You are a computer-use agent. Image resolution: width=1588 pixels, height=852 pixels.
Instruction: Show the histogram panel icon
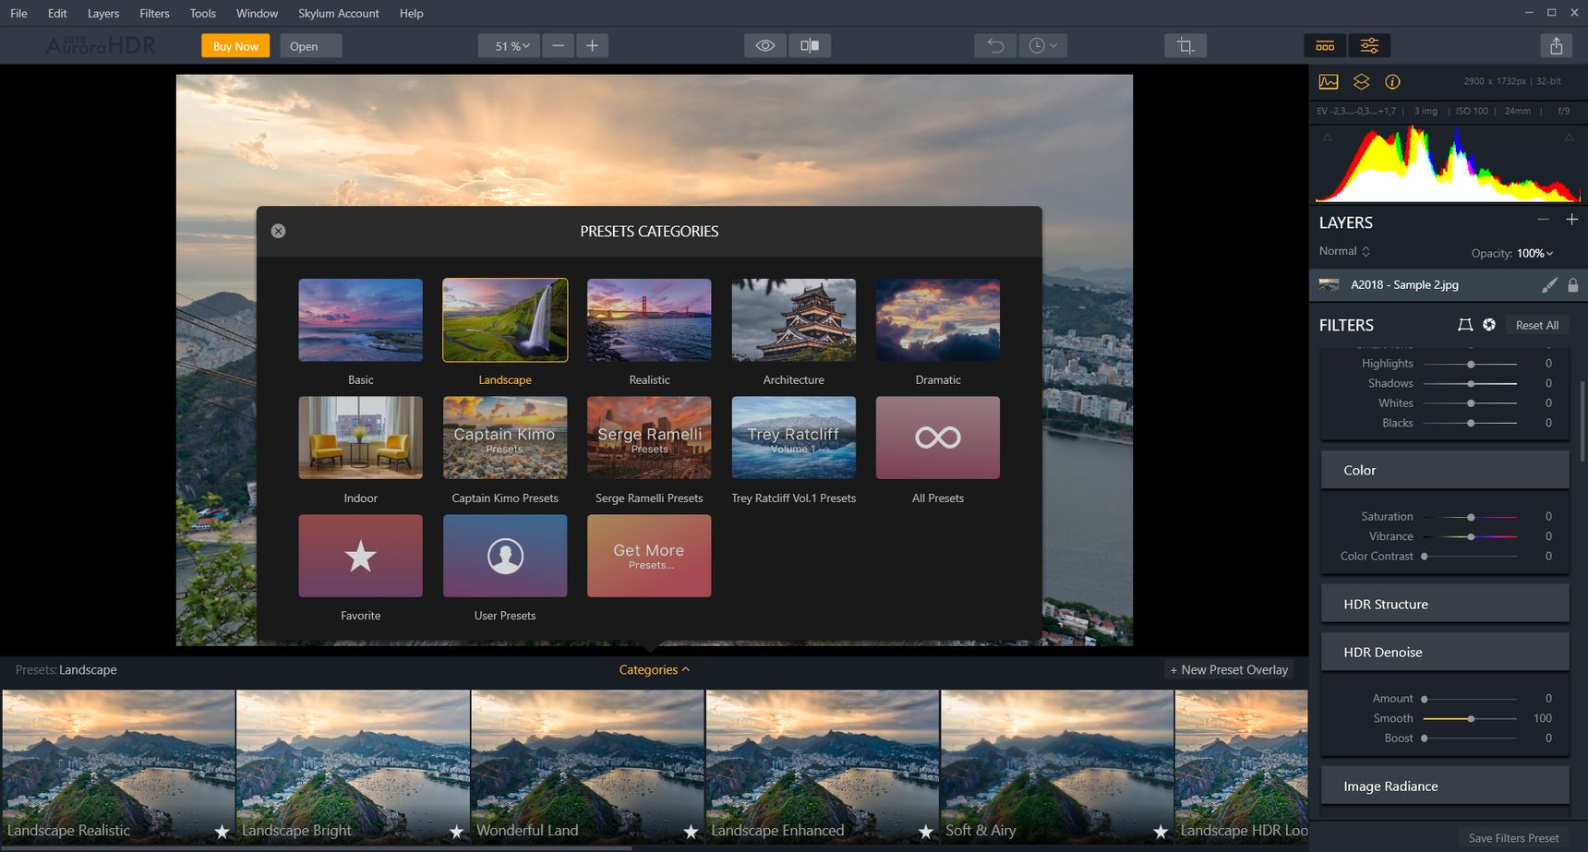(x=1329, y=81)
